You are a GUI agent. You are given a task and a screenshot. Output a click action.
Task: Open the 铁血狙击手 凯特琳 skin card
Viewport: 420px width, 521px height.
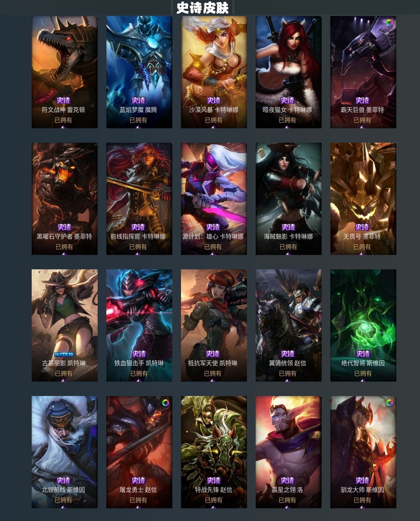tap(139, 325)
